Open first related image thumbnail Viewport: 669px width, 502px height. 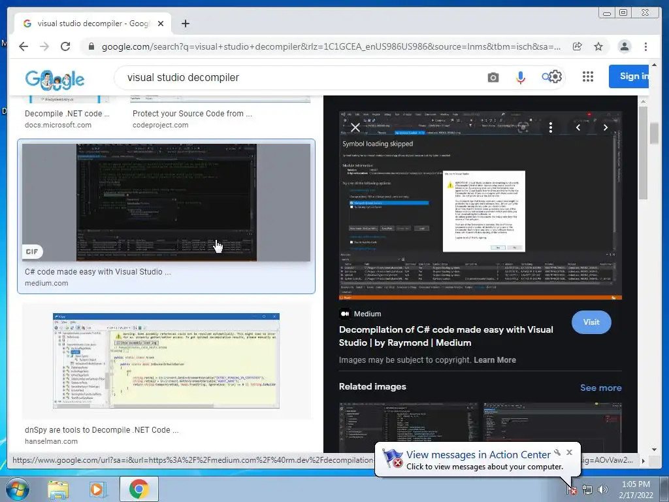[x=409, y=427]
